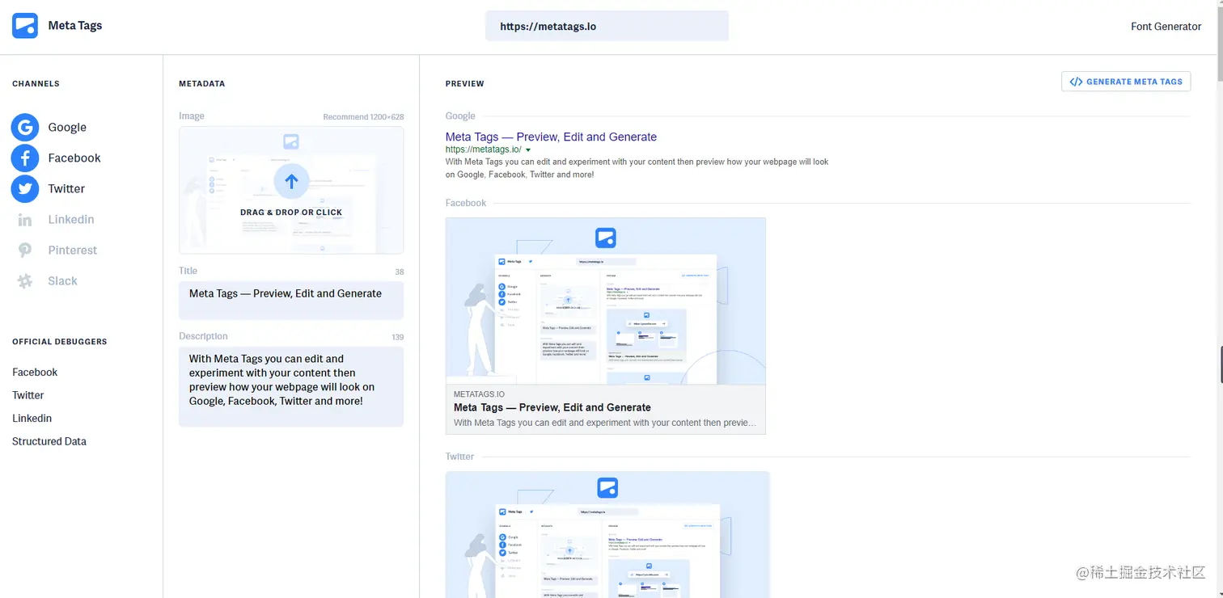Click the Description metadata text area
Viewport: 1223px width, 598px height.
coord(291,386)
